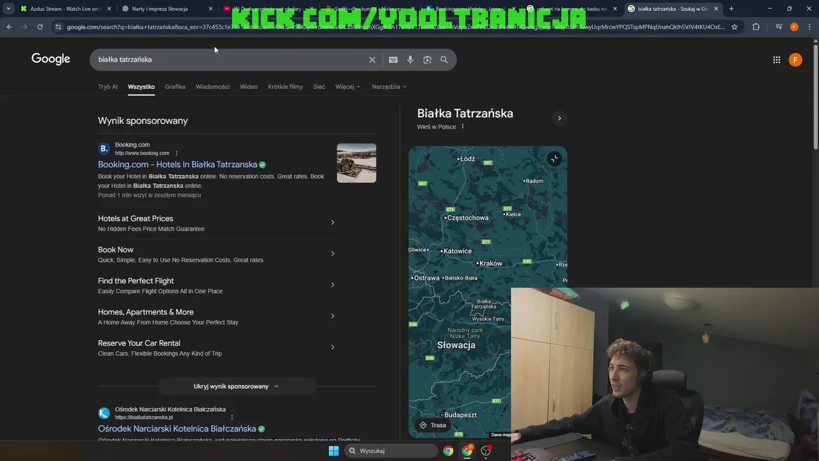Viewport: 819px width, 461px height.
Task: Click into the Google search input field
Action: (x=230, y=60)
